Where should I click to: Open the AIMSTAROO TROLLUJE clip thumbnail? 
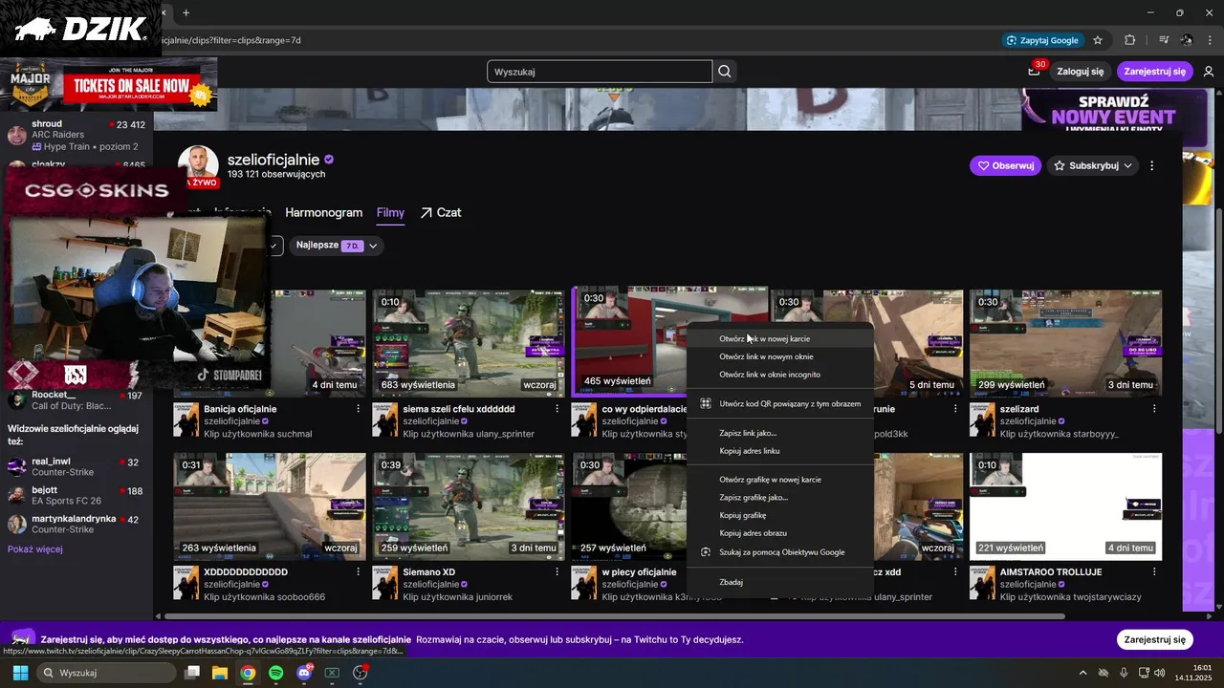[1065, 506]
